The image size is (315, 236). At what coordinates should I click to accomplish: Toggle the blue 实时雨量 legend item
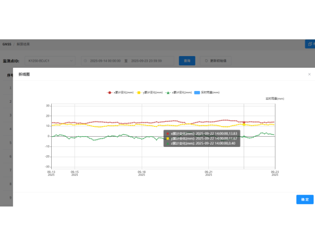[x=210, y=92]
